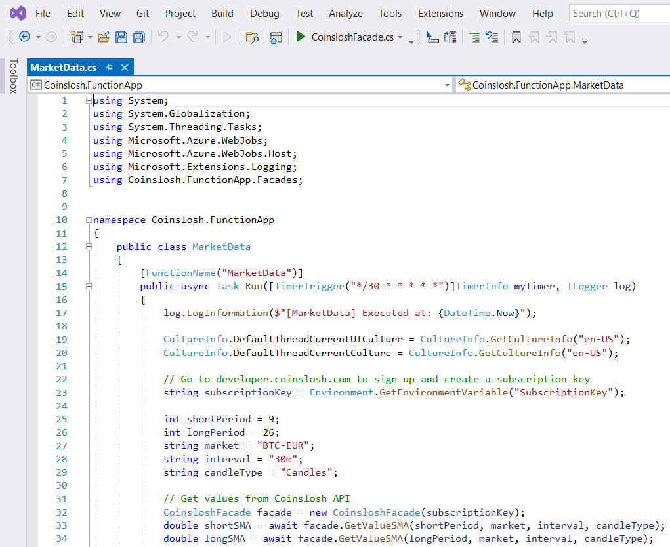Open the Toolbox side panel
The width and height of the screenshot is (670, 547).
pos(13,76)
